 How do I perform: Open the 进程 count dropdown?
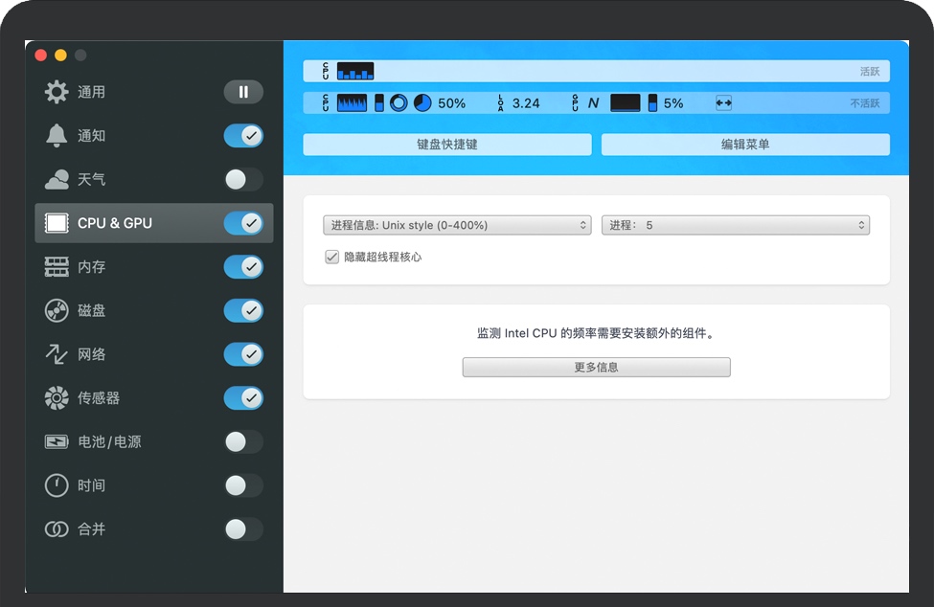click(x=735, y=225)
